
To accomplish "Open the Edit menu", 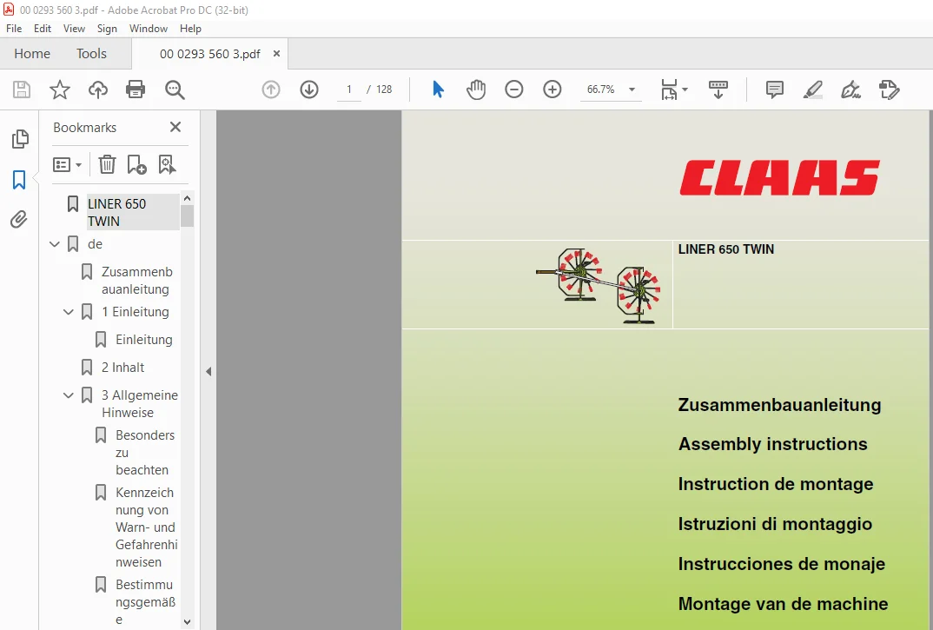I will tap(43, 29).
